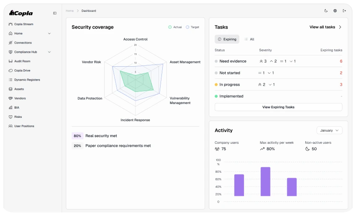Toggle the Target legend series

pos(192,27)
